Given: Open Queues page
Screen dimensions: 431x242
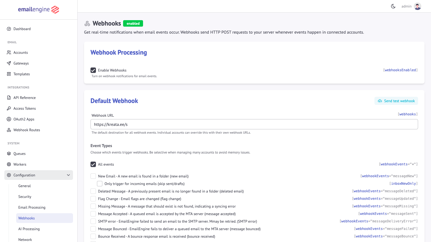Looking at the screenshot, I should 39,154.
